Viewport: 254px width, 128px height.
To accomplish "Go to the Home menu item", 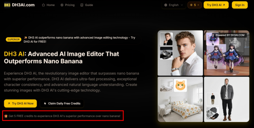I will (x=48, y=5).
